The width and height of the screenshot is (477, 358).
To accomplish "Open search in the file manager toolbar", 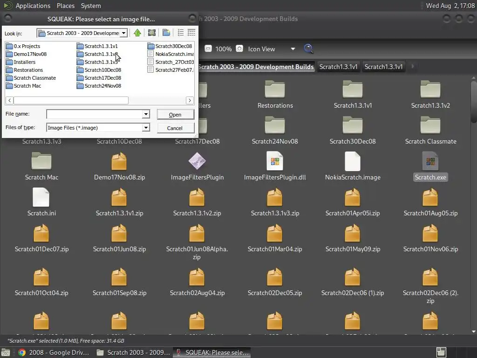I will pos(308,48).
